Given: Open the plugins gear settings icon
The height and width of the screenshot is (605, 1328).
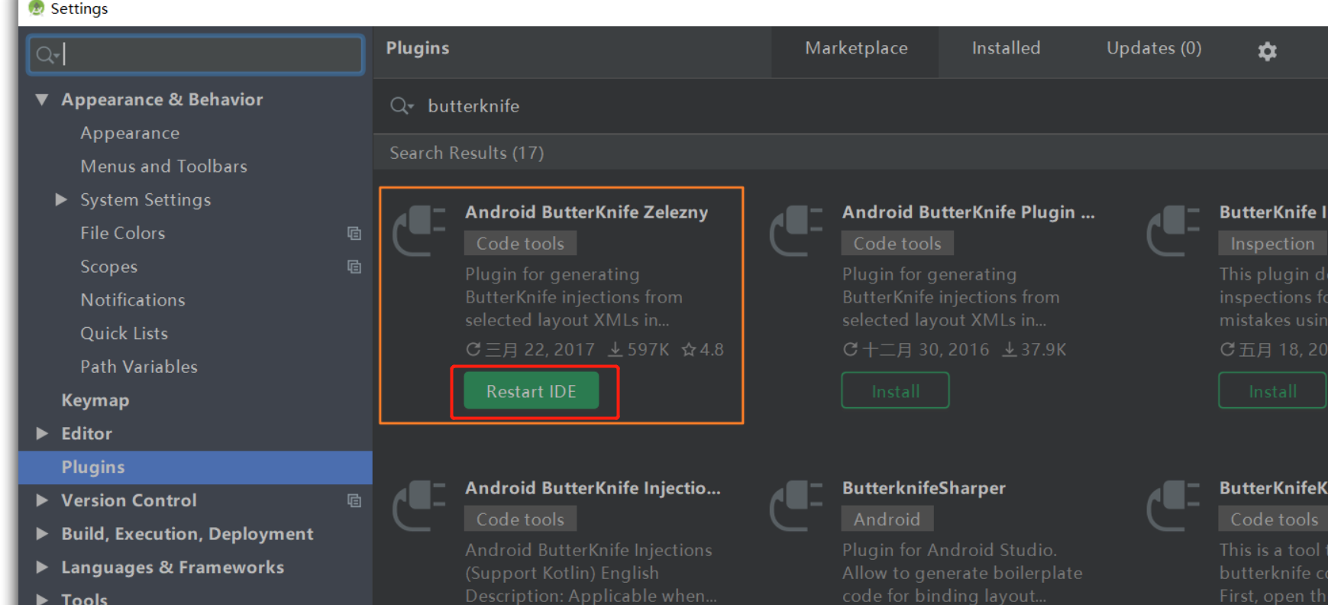Looking at the screenshot, I should pyautogui.click(x=1267, y=51).
